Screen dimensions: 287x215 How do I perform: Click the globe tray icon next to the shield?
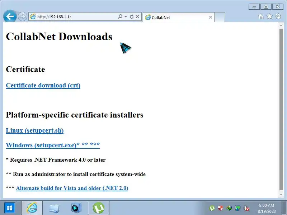(229, 208)
